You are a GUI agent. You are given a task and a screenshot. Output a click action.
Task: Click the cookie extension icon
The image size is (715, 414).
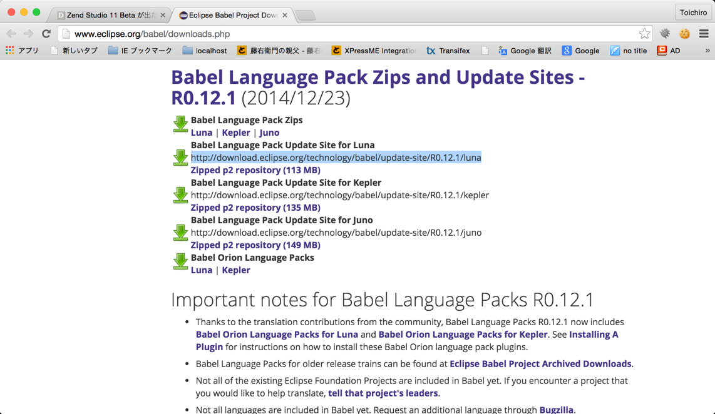(684, 34)
